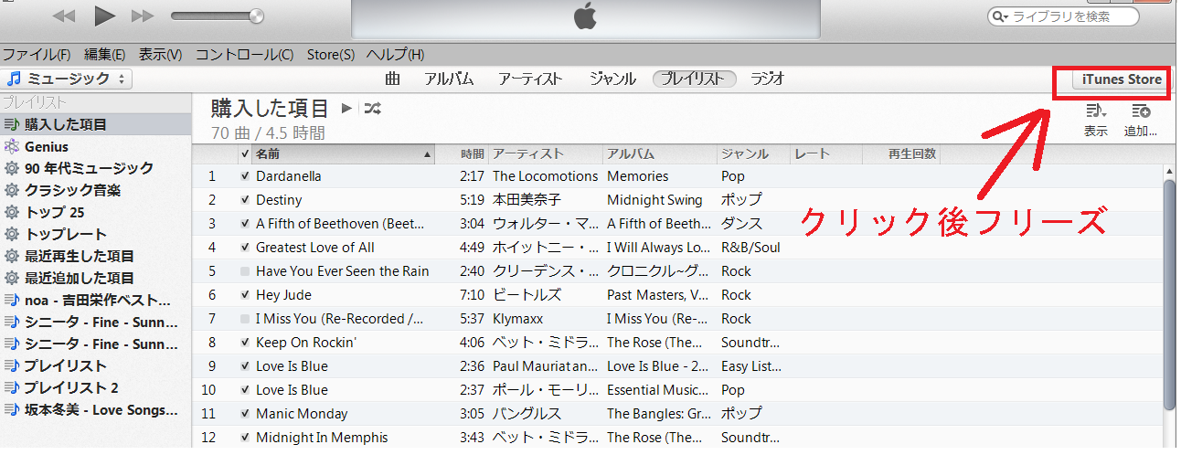
Task: Select the ラジオ view button
Action: [768, 79]
